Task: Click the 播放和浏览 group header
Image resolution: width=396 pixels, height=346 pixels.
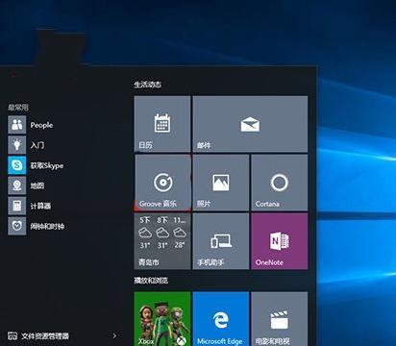Action: [151, 281]
